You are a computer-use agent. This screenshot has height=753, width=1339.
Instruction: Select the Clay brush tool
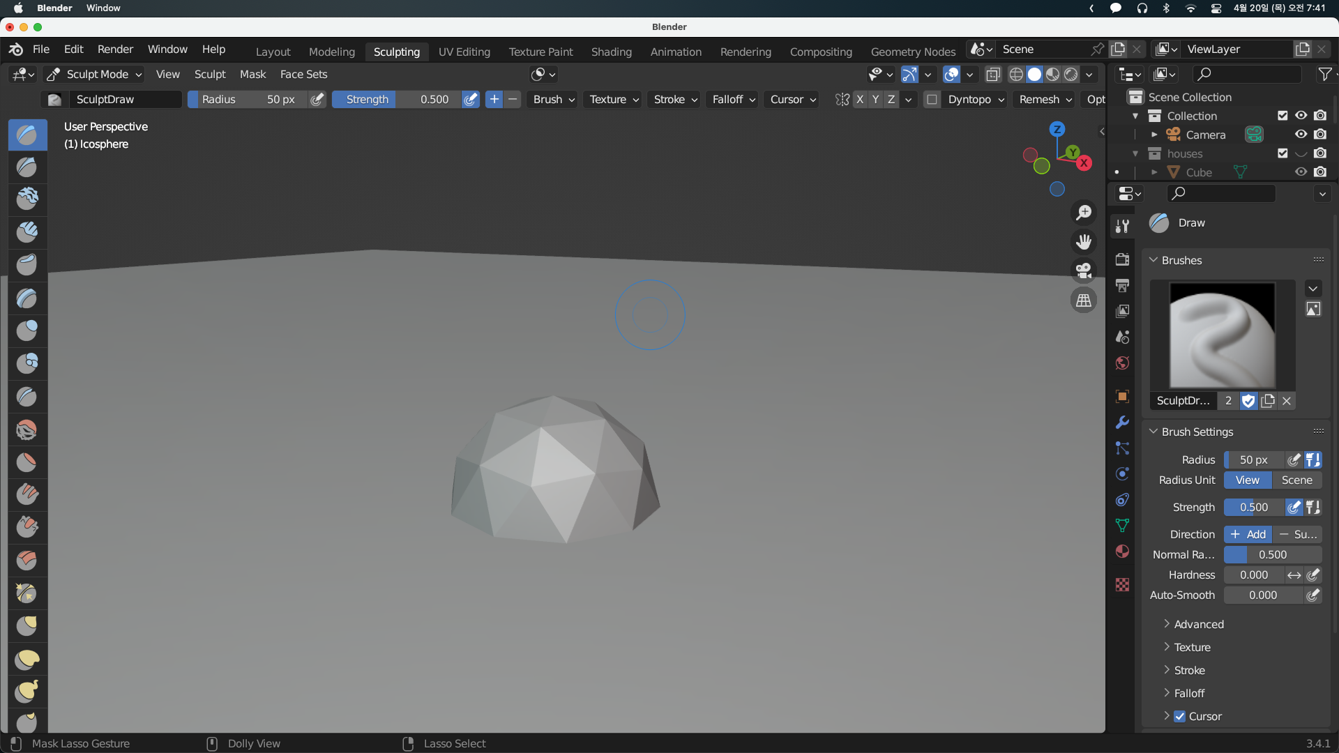pos(27,199)
